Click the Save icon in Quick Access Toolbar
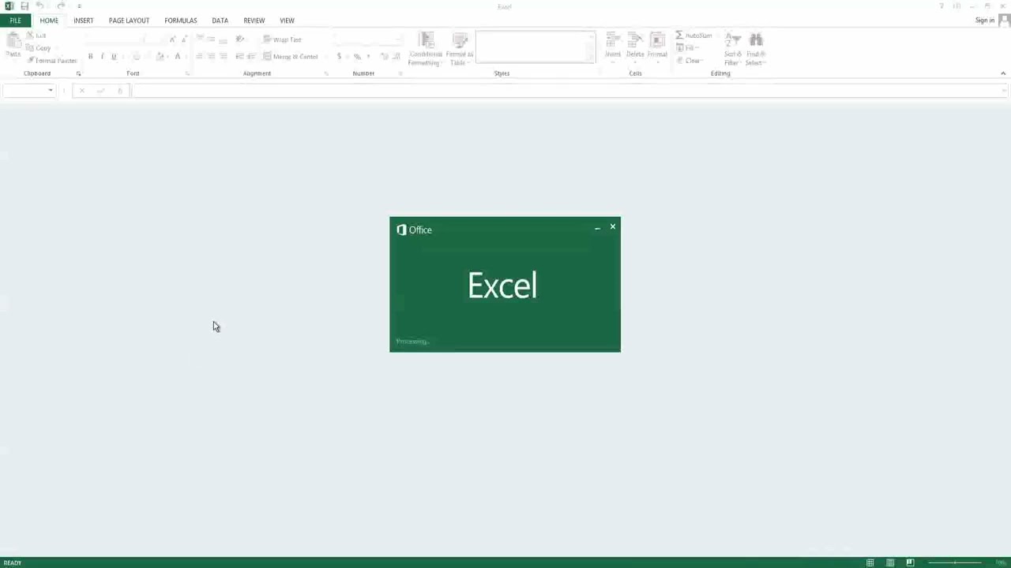Screen dimensions: 1011x568 click(24, 6)
